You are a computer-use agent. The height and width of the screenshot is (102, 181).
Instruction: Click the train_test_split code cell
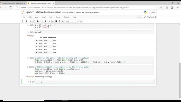tap(94, 60)
